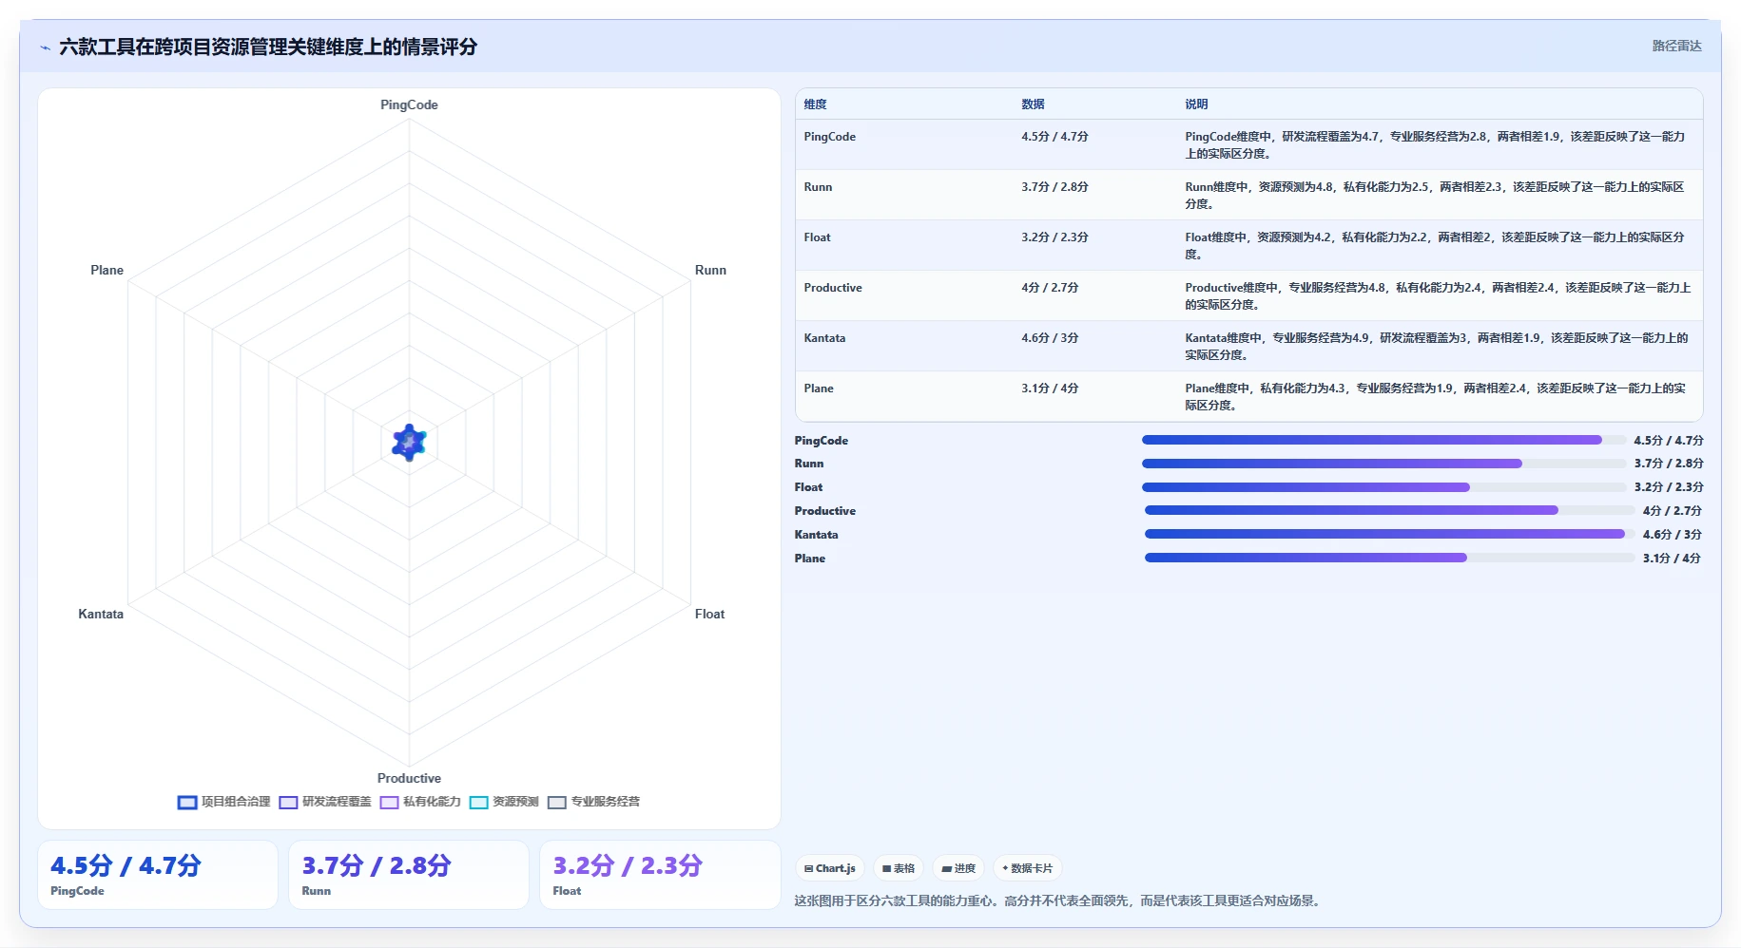This screenshot has width=1741, height=948.
Task: Toggle the 项目组合治理 legend series
Action: tap(224, 802)
